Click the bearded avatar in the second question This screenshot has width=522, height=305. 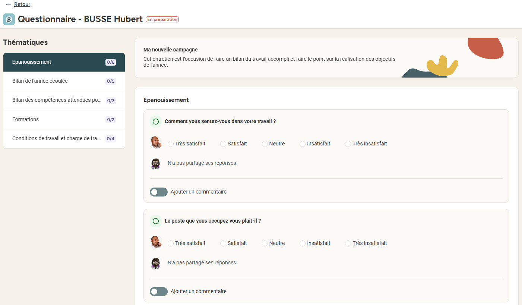click(155, 263)
